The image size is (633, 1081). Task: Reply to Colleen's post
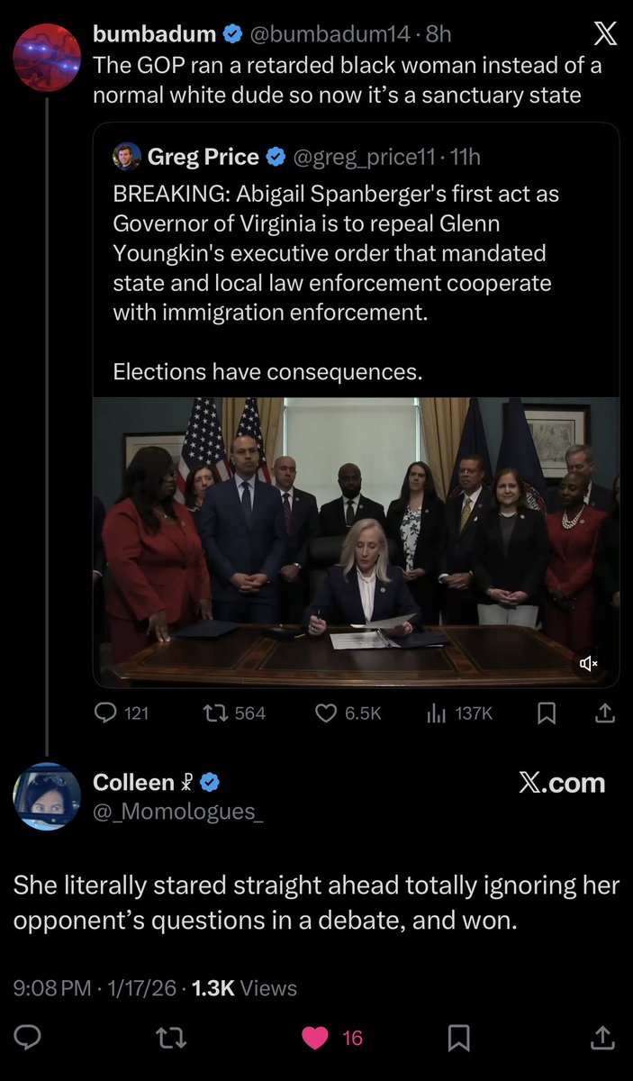pyautogui.click(x=28, y=1038)
